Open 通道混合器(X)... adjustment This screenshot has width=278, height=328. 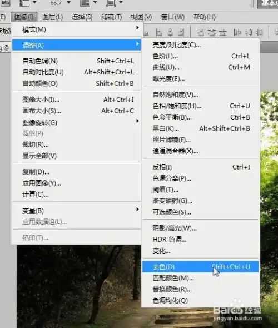[x=200, y=151]
